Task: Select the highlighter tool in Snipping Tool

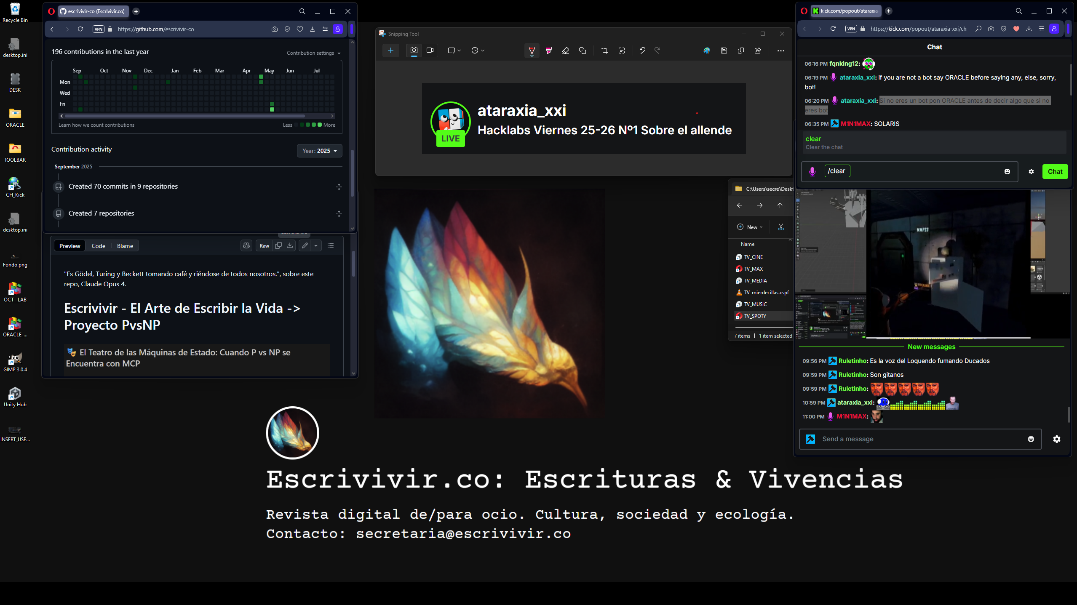Action: coord(548,51)
